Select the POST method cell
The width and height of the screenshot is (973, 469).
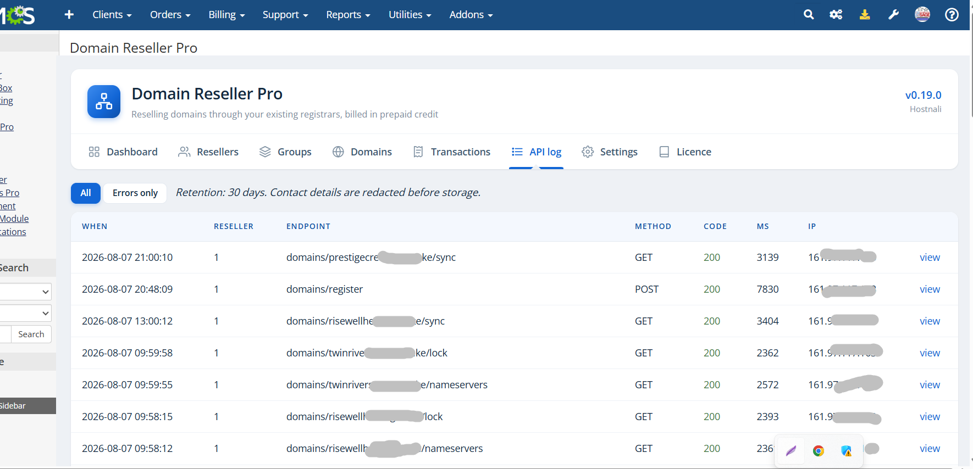tap(646, 289)
